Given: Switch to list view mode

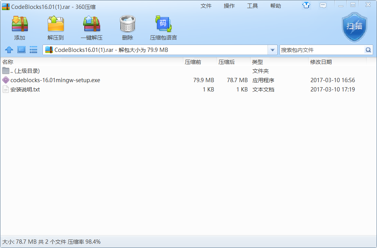Looking at the screenshot, I should pyautogui.click(x=33, y=50).
